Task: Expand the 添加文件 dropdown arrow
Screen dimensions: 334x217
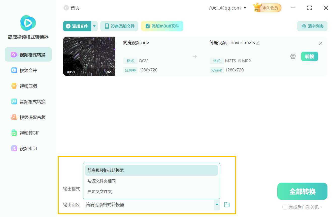Action: (94, 26)
